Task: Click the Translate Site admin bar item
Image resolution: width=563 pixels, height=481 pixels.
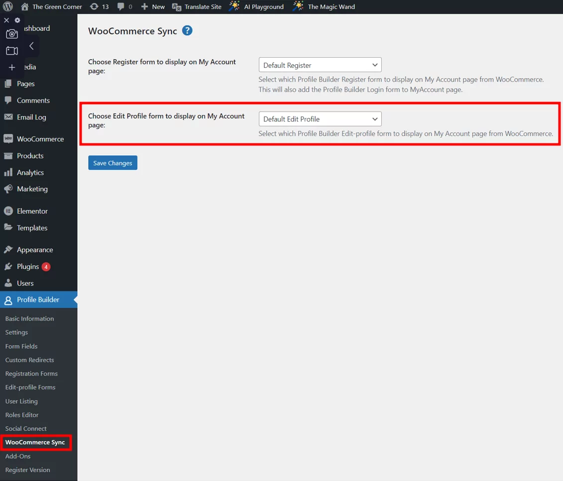Action: (197, 6)
